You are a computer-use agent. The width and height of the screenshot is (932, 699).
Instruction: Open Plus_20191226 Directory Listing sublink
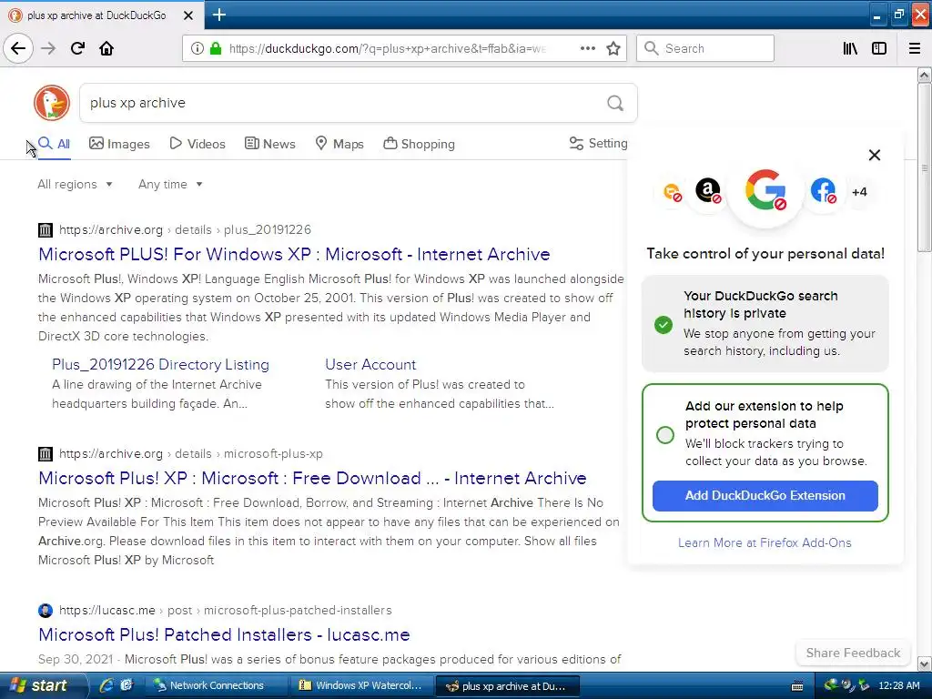coord(160,364)
